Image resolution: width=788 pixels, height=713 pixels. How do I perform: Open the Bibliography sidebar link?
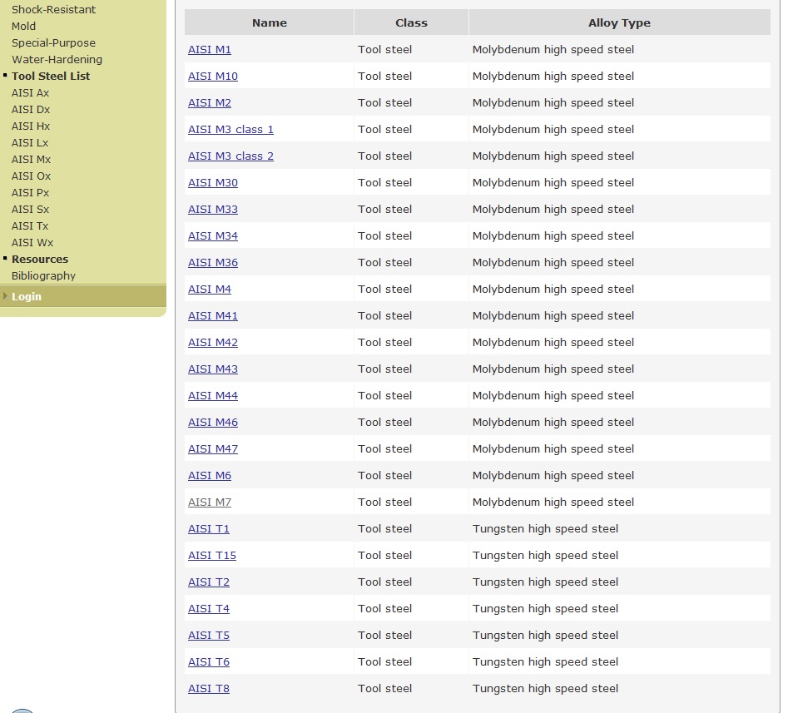43,276
